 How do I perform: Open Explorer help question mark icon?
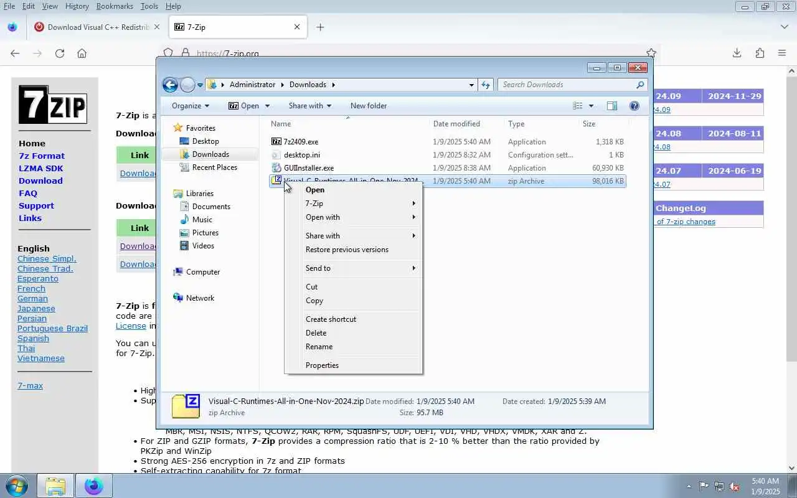click(634, 106)
